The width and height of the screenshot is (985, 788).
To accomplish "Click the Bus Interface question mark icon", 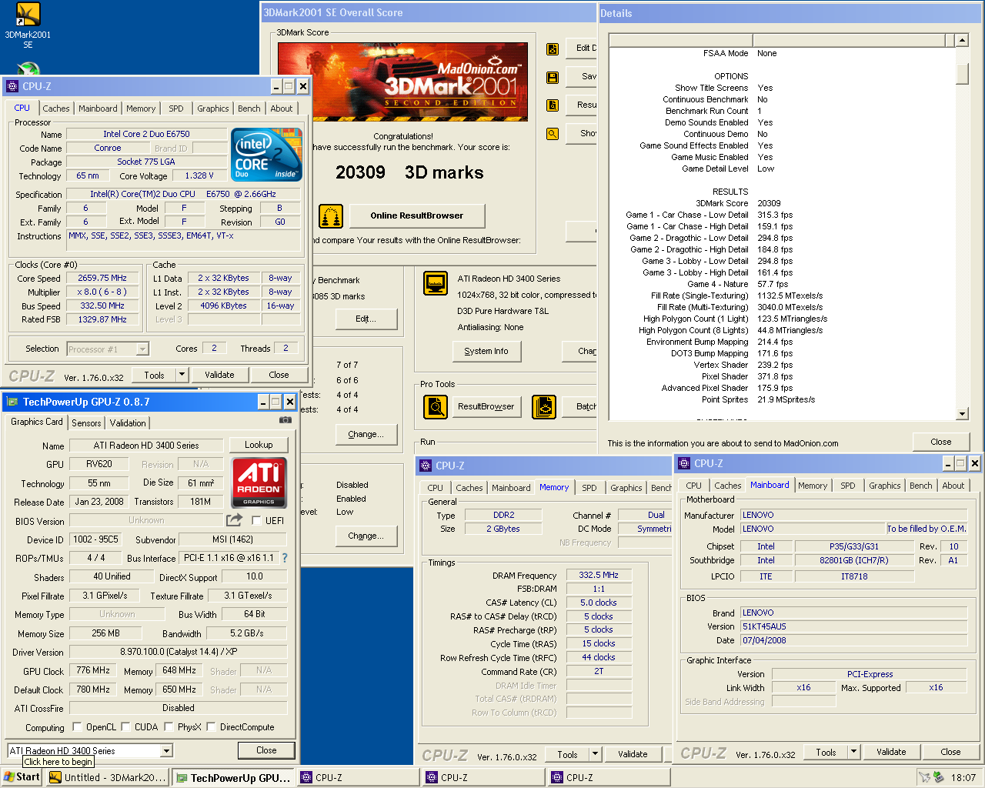I will tap(285, 558).
